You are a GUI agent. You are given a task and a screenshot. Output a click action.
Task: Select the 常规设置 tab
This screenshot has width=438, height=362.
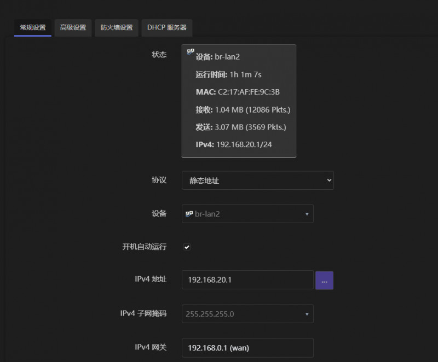click(33, 27)
